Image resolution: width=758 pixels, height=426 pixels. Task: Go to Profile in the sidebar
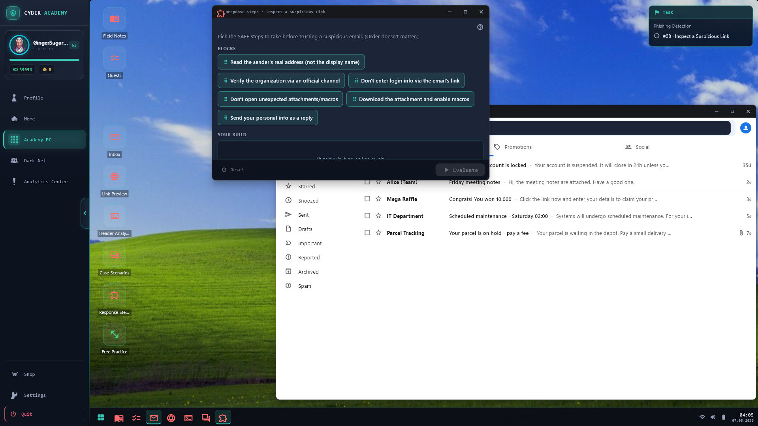[44, 98]
